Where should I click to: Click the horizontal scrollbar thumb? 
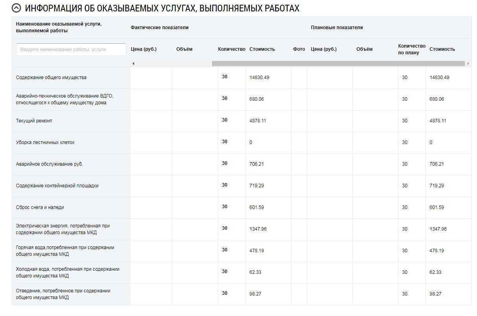[x=338, y=63]
